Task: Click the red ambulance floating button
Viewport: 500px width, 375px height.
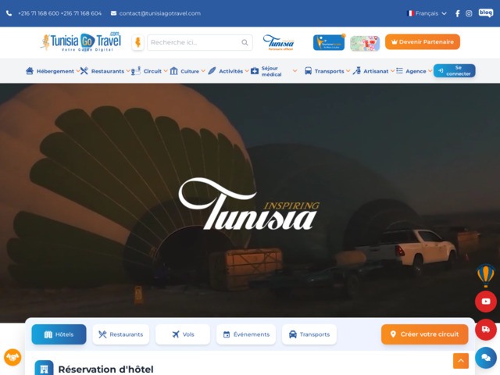Action: pos(486,330)
